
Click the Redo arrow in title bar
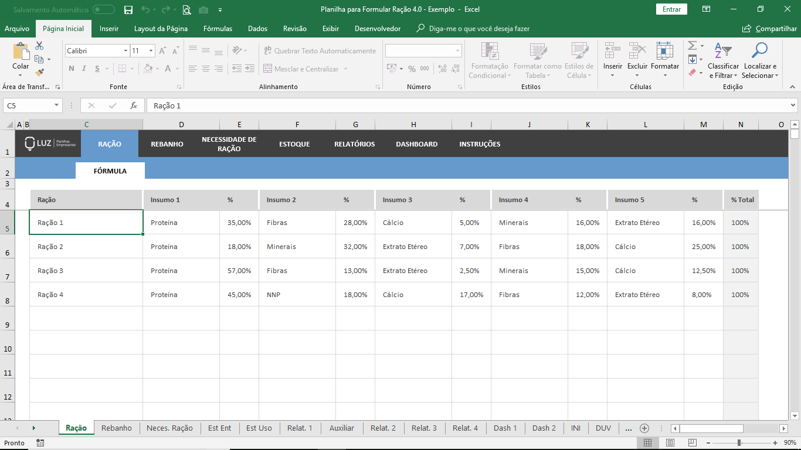click(x=165, y=9)
